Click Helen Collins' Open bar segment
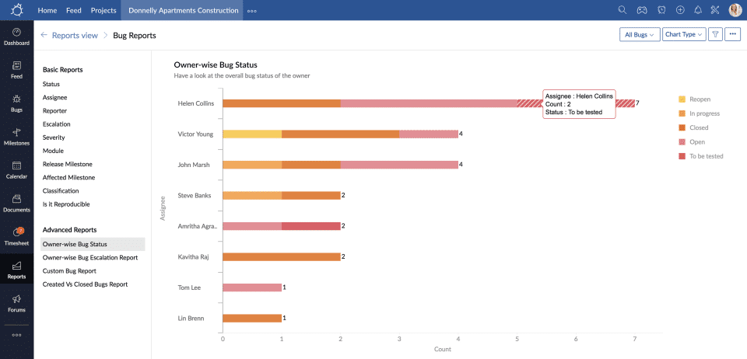Screen dimensions: 747x359 click(428, 103)
